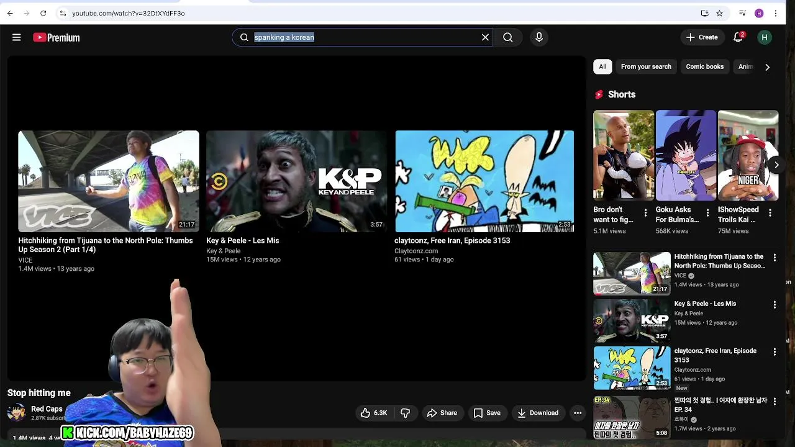Open end-screen title 'claytoonz, Free Iran, Episode 3153'
Screen dimensions: 795x447
tap(452, 241)
